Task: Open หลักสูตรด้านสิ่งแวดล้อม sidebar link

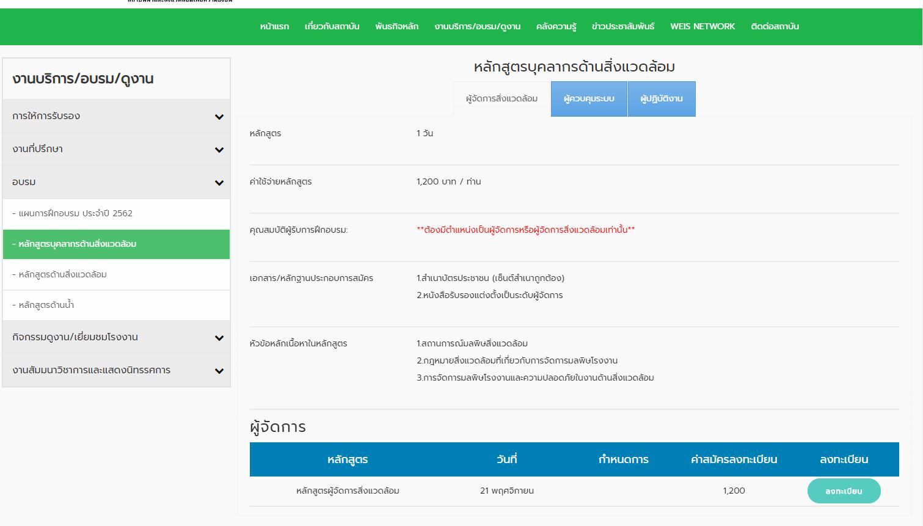Action: pyautogui.click(x=62, y=275)
